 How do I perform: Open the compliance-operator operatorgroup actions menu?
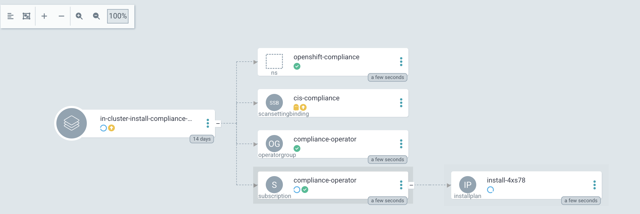tap(401, 144)
